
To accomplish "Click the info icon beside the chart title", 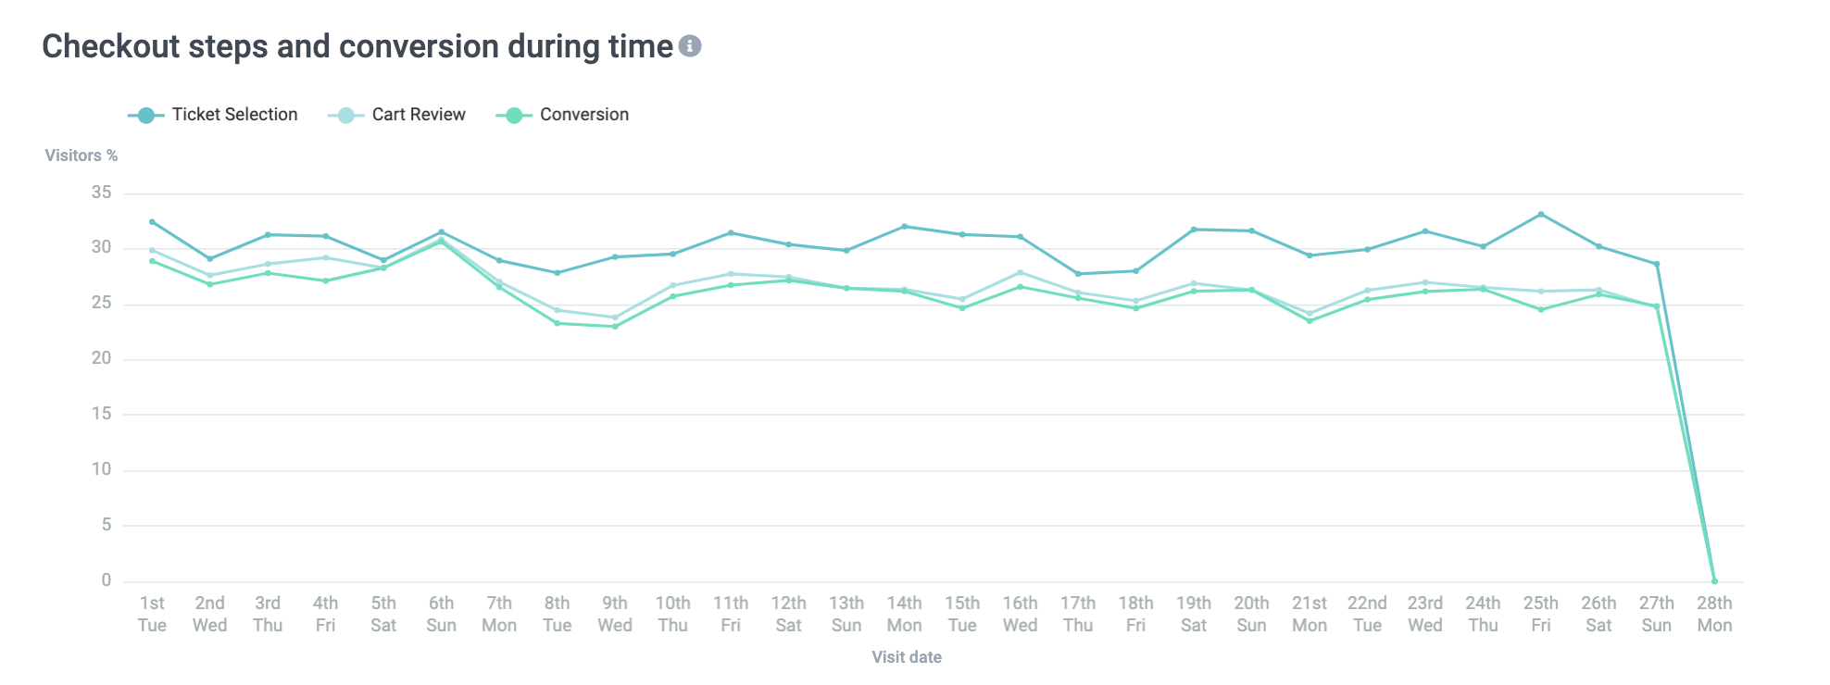I will (x=690, y=46).
